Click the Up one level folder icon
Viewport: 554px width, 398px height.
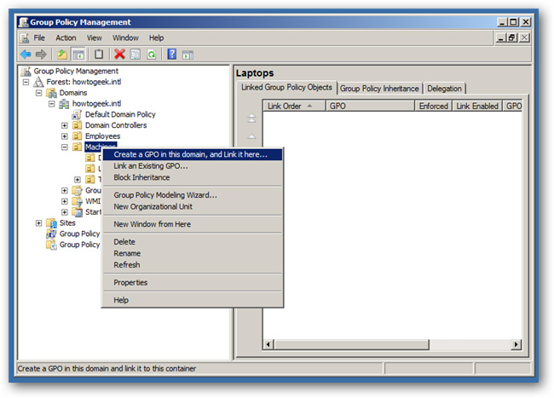click(62, 55)
